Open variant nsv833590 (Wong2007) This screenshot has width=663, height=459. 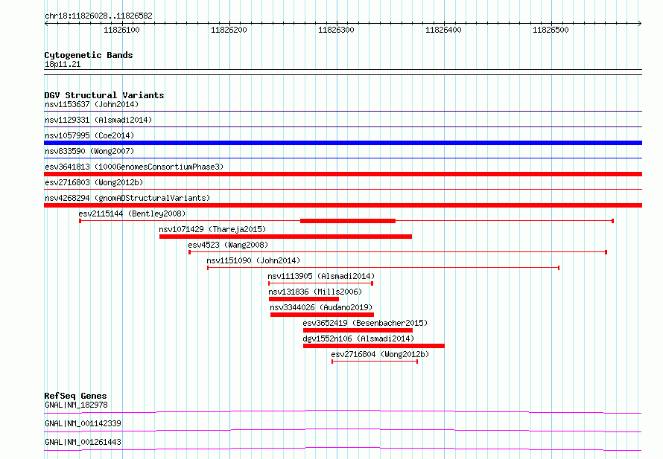pyautogui.click(x=89, y=151)
